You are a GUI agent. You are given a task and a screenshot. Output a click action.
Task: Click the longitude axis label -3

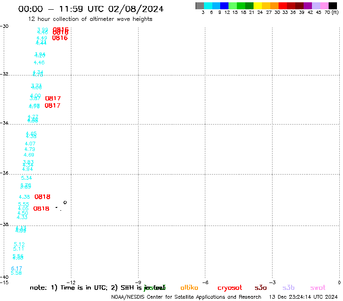coord(273,282)
